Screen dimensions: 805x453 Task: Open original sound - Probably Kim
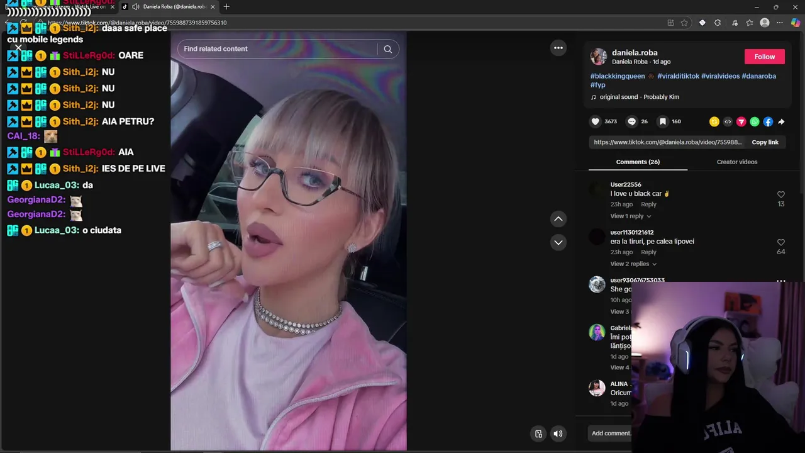point(639,97)
